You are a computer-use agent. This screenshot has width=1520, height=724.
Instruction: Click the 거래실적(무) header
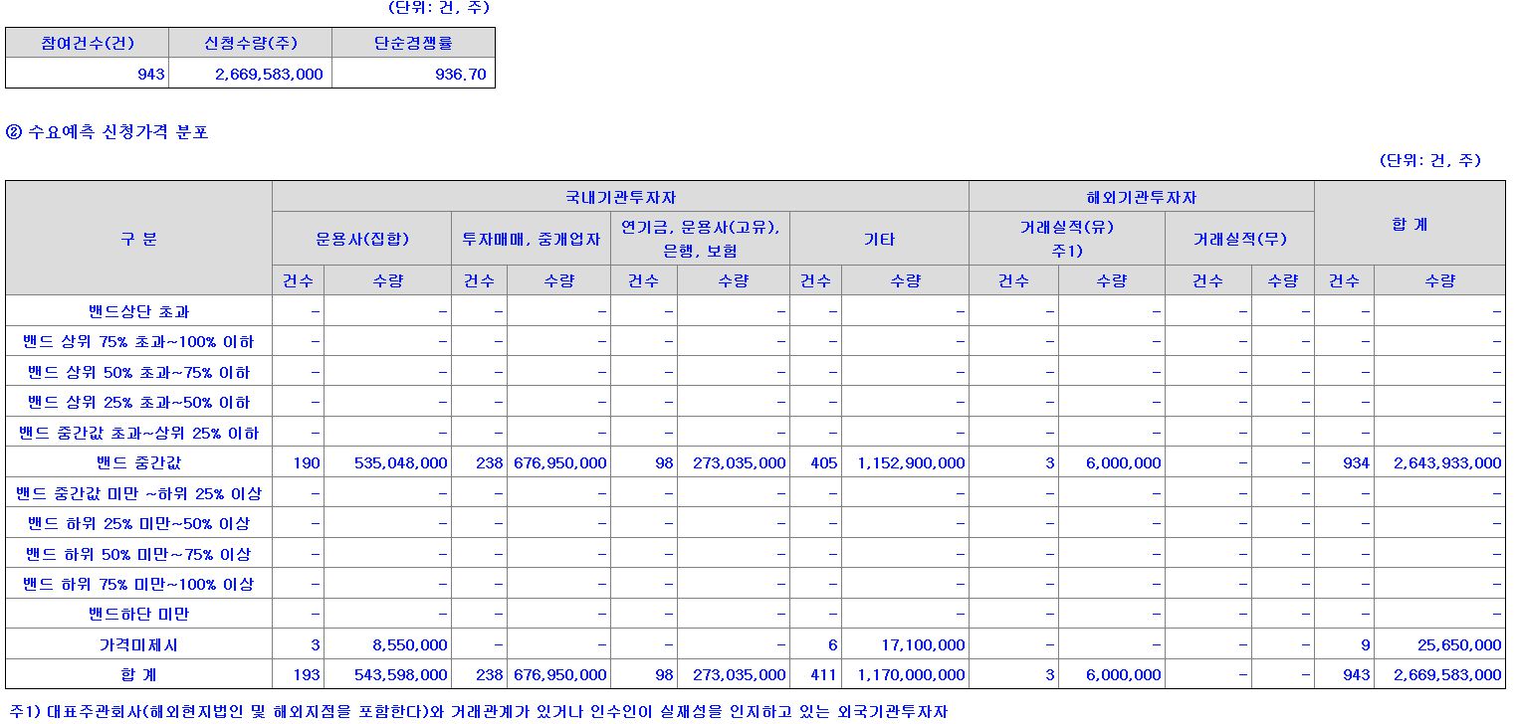[x=1239, y=239]
